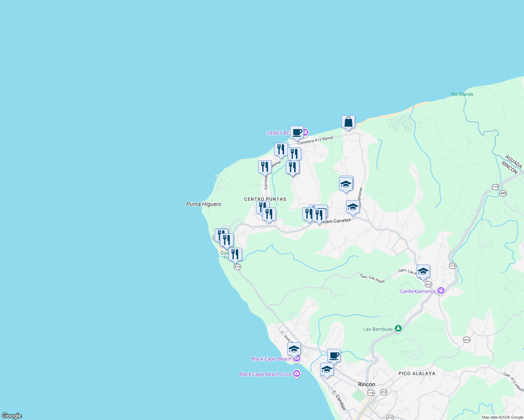Click the coffee cup marker near Sandy Beach

click(296, 133)
